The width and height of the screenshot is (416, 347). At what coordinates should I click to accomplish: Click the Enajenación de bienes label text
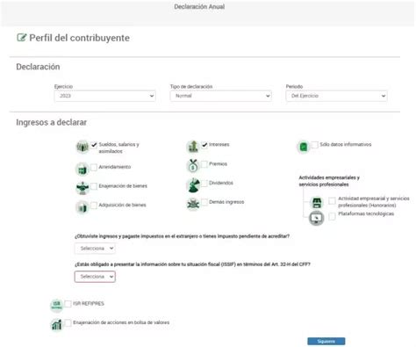123,186
